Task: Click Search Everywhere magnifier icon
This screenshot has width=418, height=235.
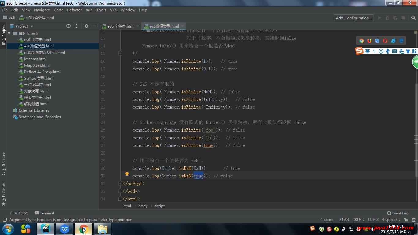Action: point(413,18)
